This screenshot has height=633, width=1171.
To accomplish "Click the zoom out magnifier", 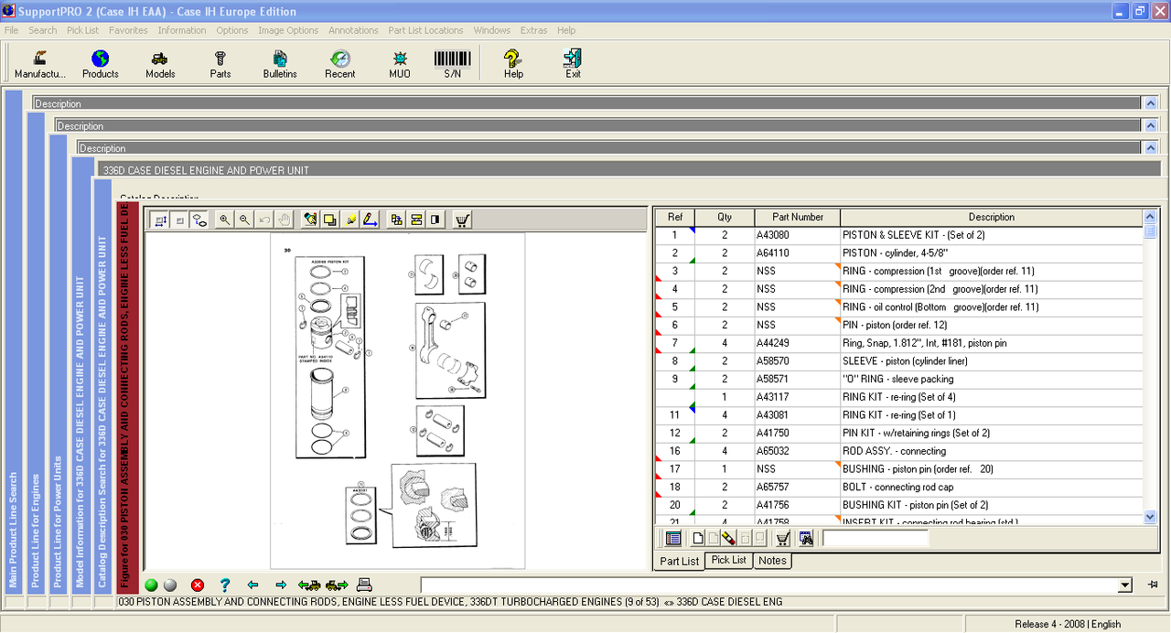I will click(x=244, y=220).
